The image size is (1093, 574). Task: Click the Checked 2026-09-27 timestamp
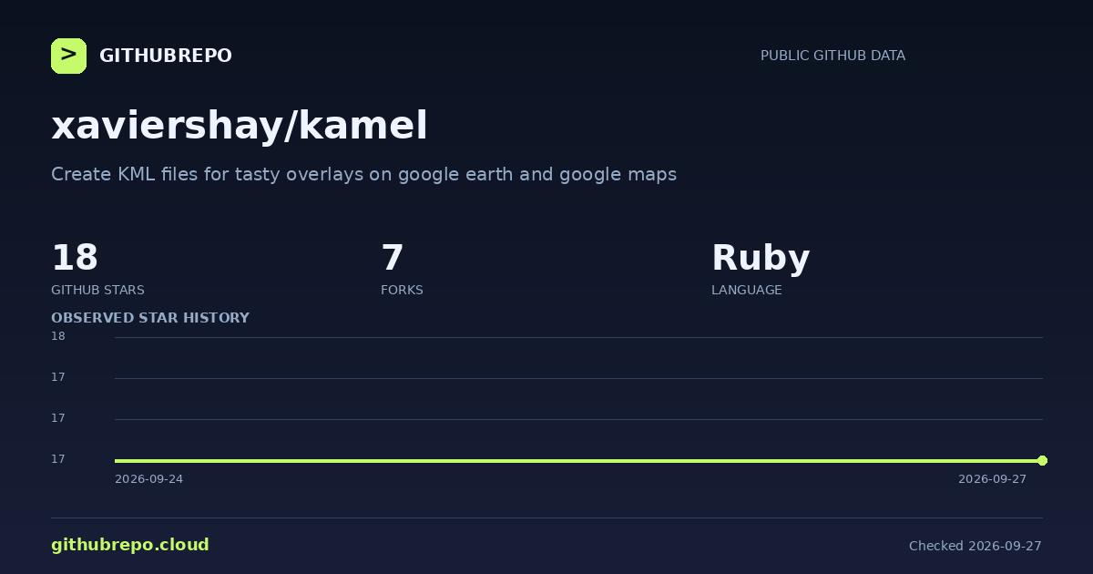(975, 546)
